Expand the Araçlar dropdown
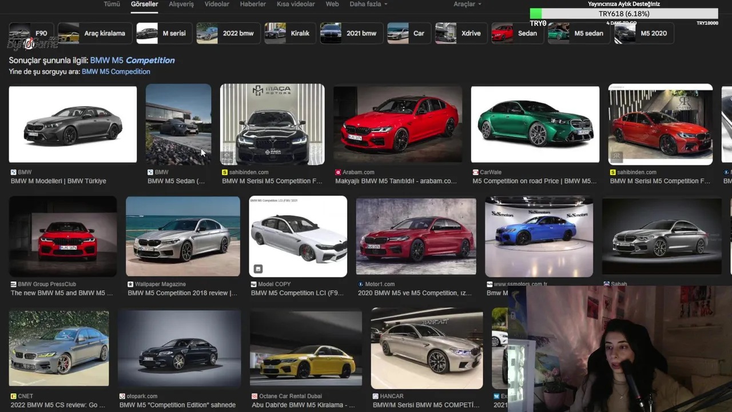 pyautogui.click(x=467, y=4)
